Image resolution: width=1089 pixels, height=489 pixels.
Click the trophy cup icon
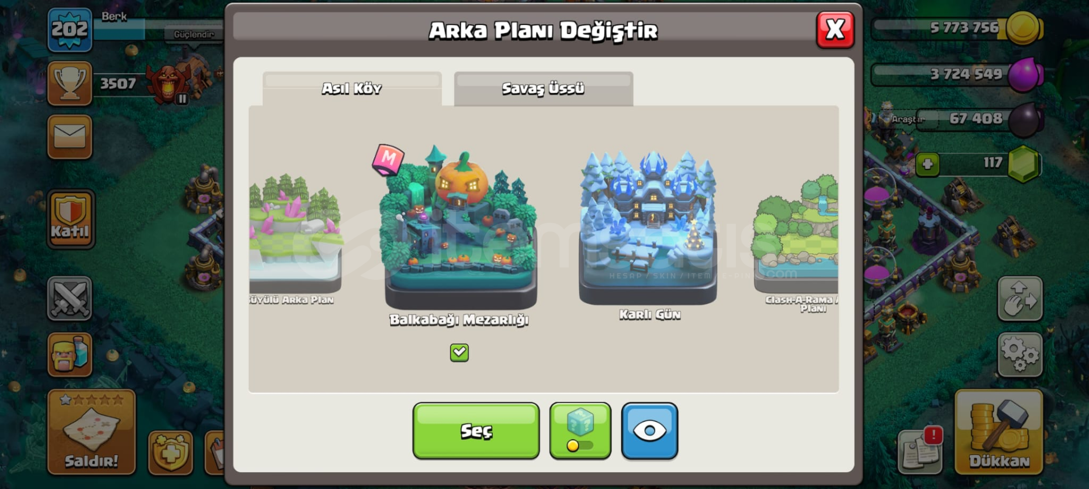point(70,83)
